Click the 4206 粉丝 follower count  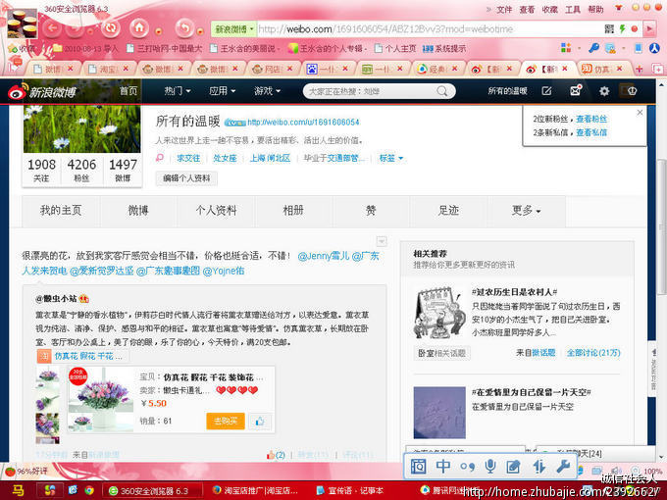(81, 170)
